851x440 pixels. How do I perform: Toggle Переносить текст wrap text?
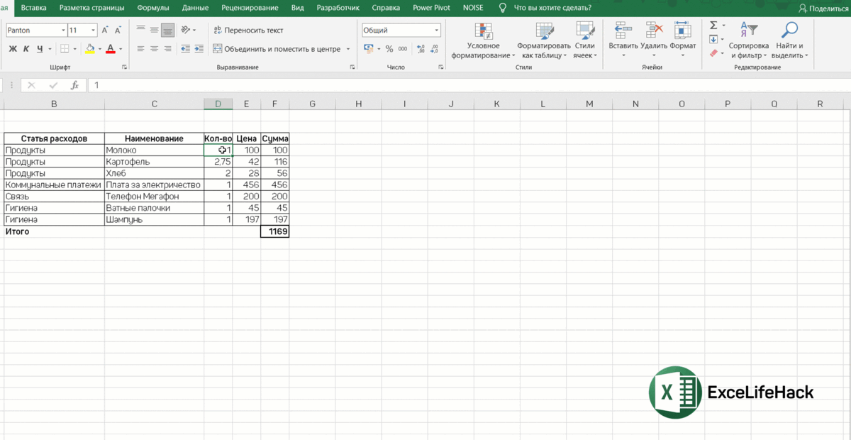pyautogui.click(x=248, y=31)
